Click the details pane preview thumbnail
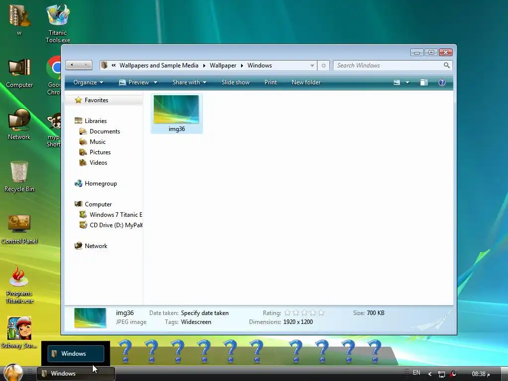 click(90, 318)
